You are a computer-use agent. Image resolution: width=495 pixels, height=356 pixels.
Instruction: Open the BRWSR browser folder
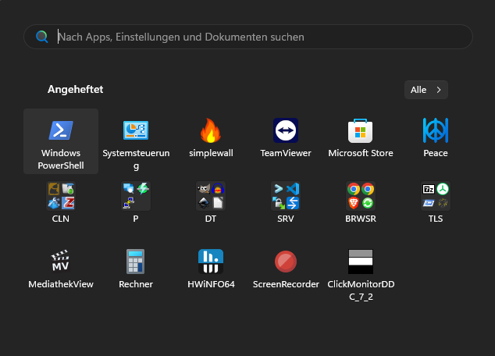(361, 202)
